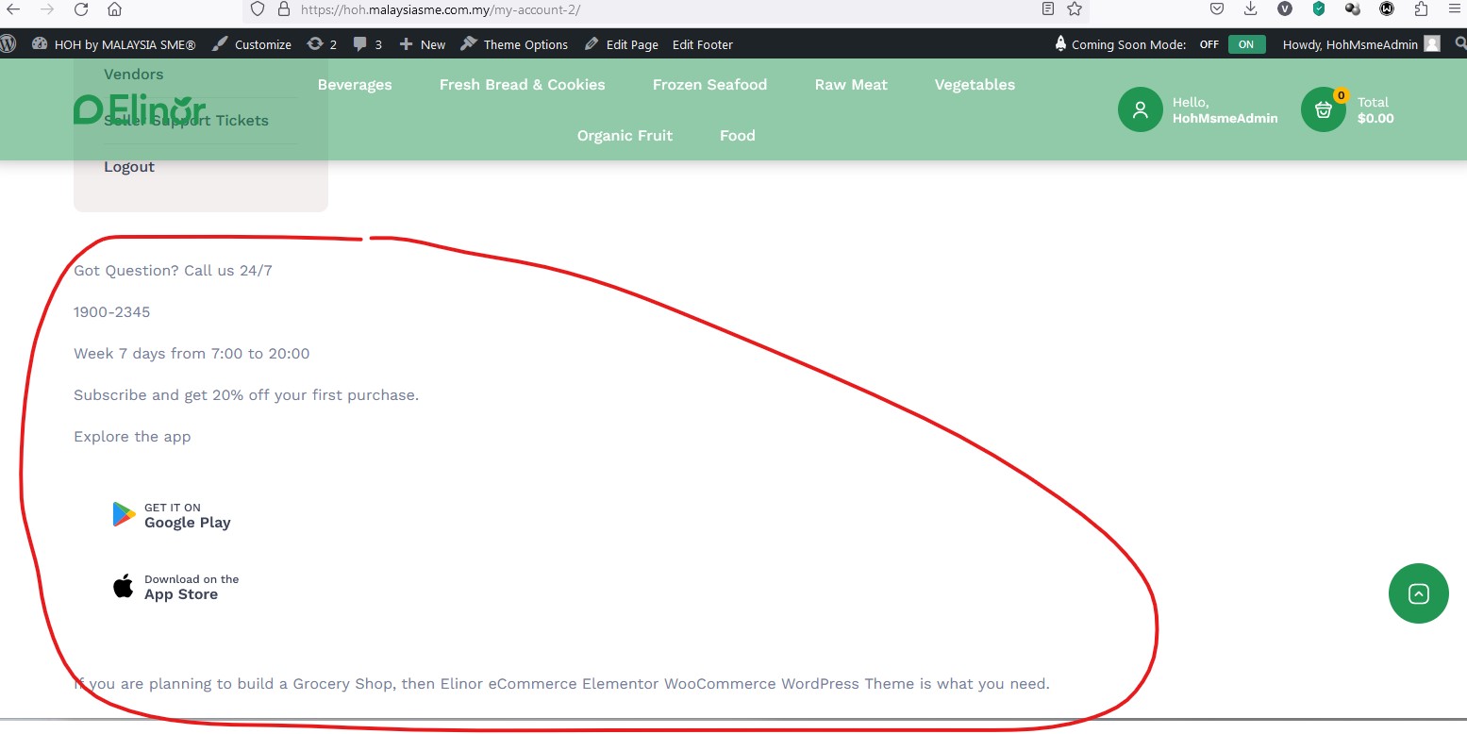The width and height of the screenshot is (1467, 734).
Task: View the 2 pending updates
Action: pos(322,44)
